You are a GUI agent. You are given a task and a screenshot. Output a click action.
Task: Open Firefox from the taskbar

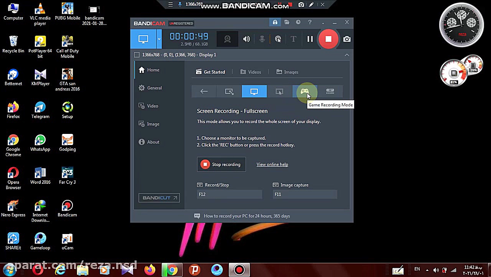click(x=150, y=270)
